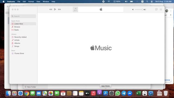Skip ahead with the fast-forward button
This screenshot has width=174, height=98.
click(x=60, y=10)
